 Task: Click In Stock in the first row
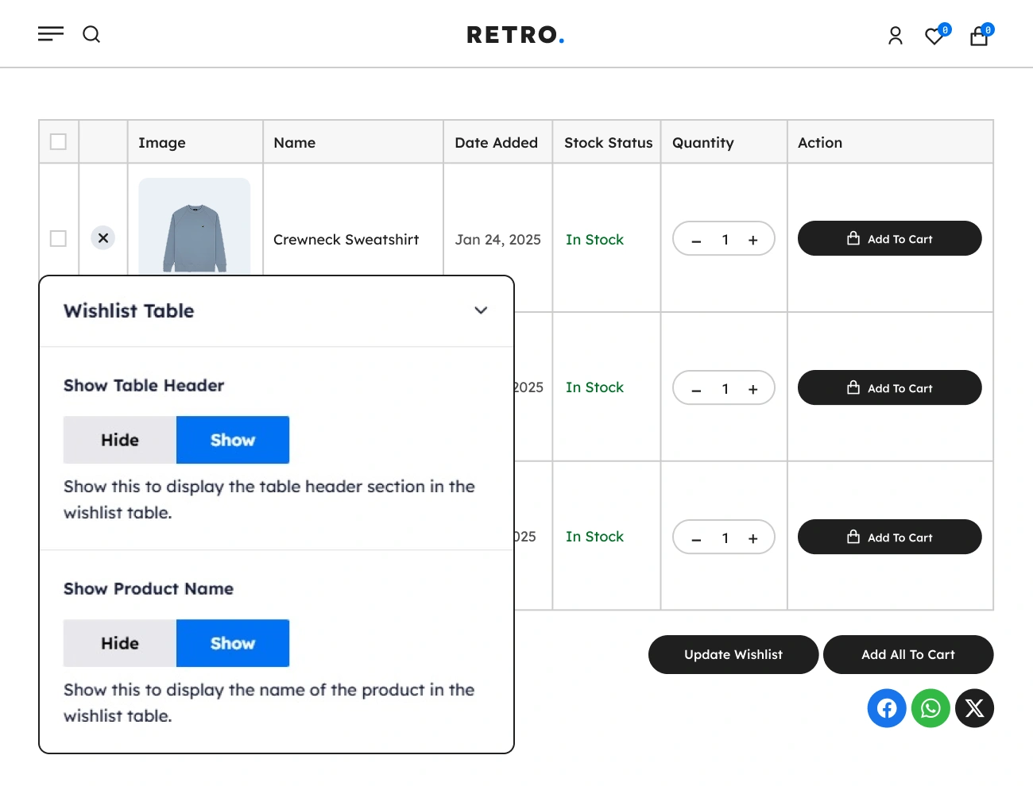[x=594, y=240]
